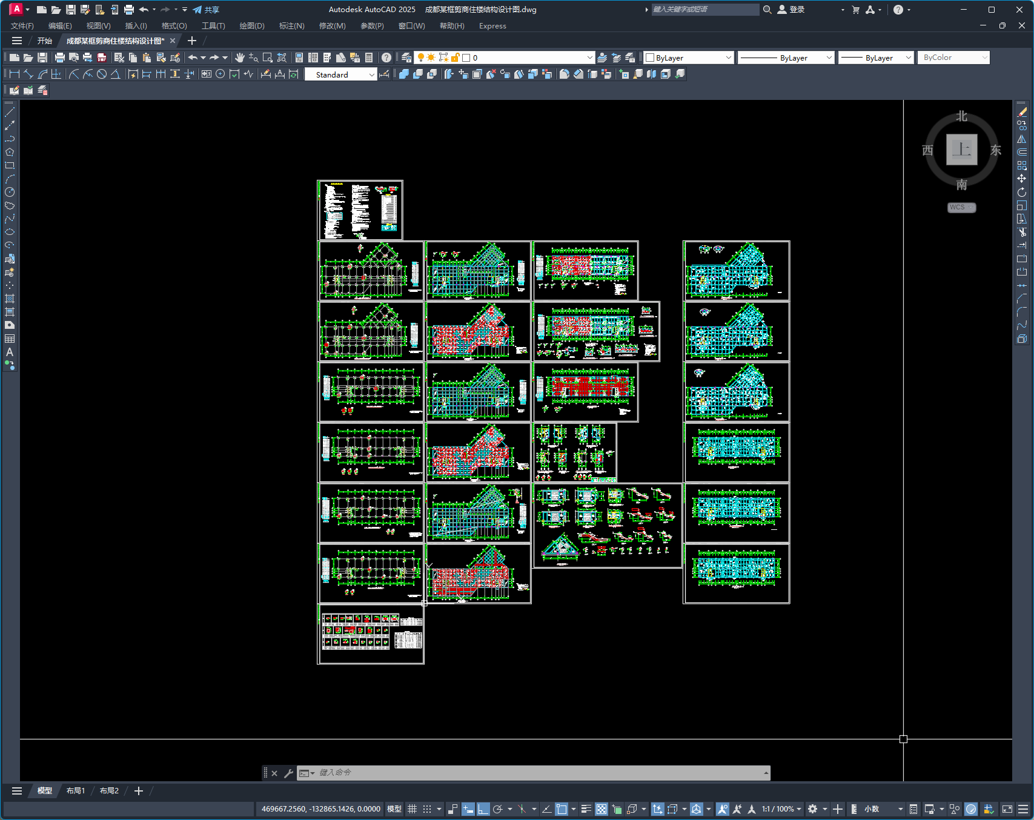Screen dimensions: 1034x820
Task: Select the Hatch tool
Action: click(10, 299)
